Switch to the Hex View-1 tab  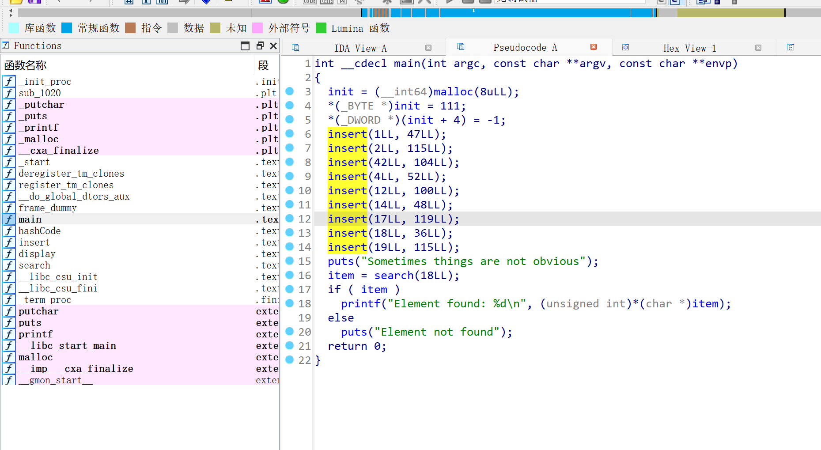coord(689,48)
